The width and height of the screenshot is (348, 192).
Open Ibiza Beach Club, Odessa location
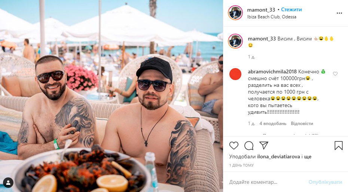[272, 17]
